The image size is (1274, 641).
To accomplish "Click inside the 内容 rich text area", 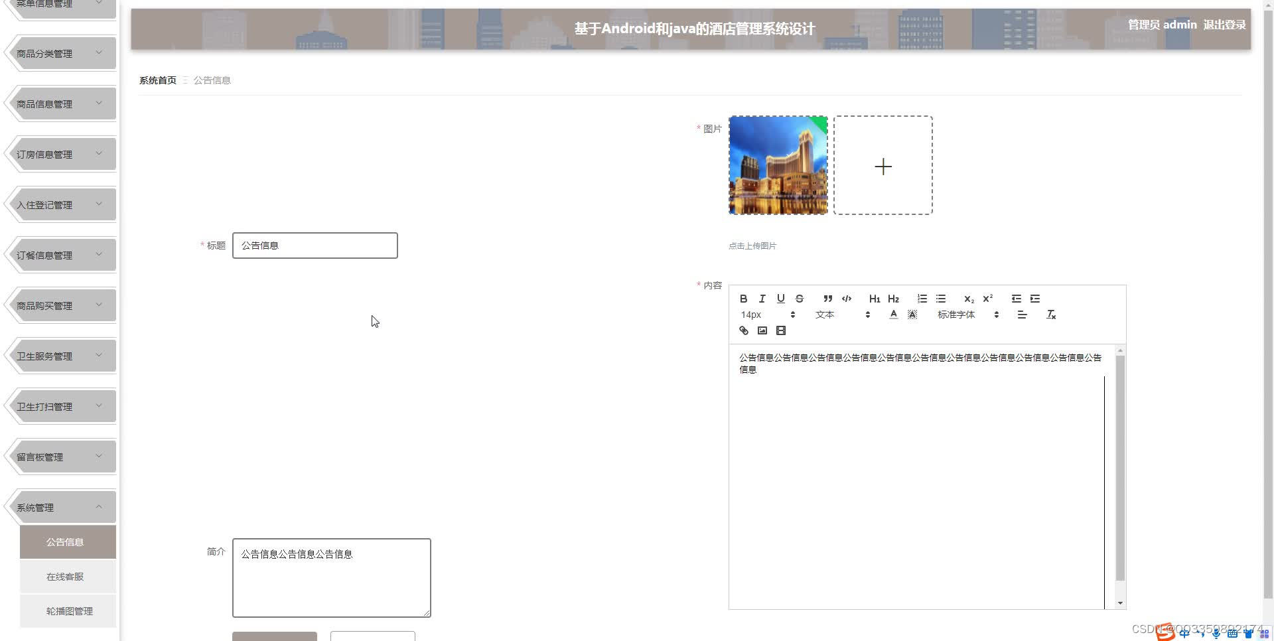I will point(921,476).
